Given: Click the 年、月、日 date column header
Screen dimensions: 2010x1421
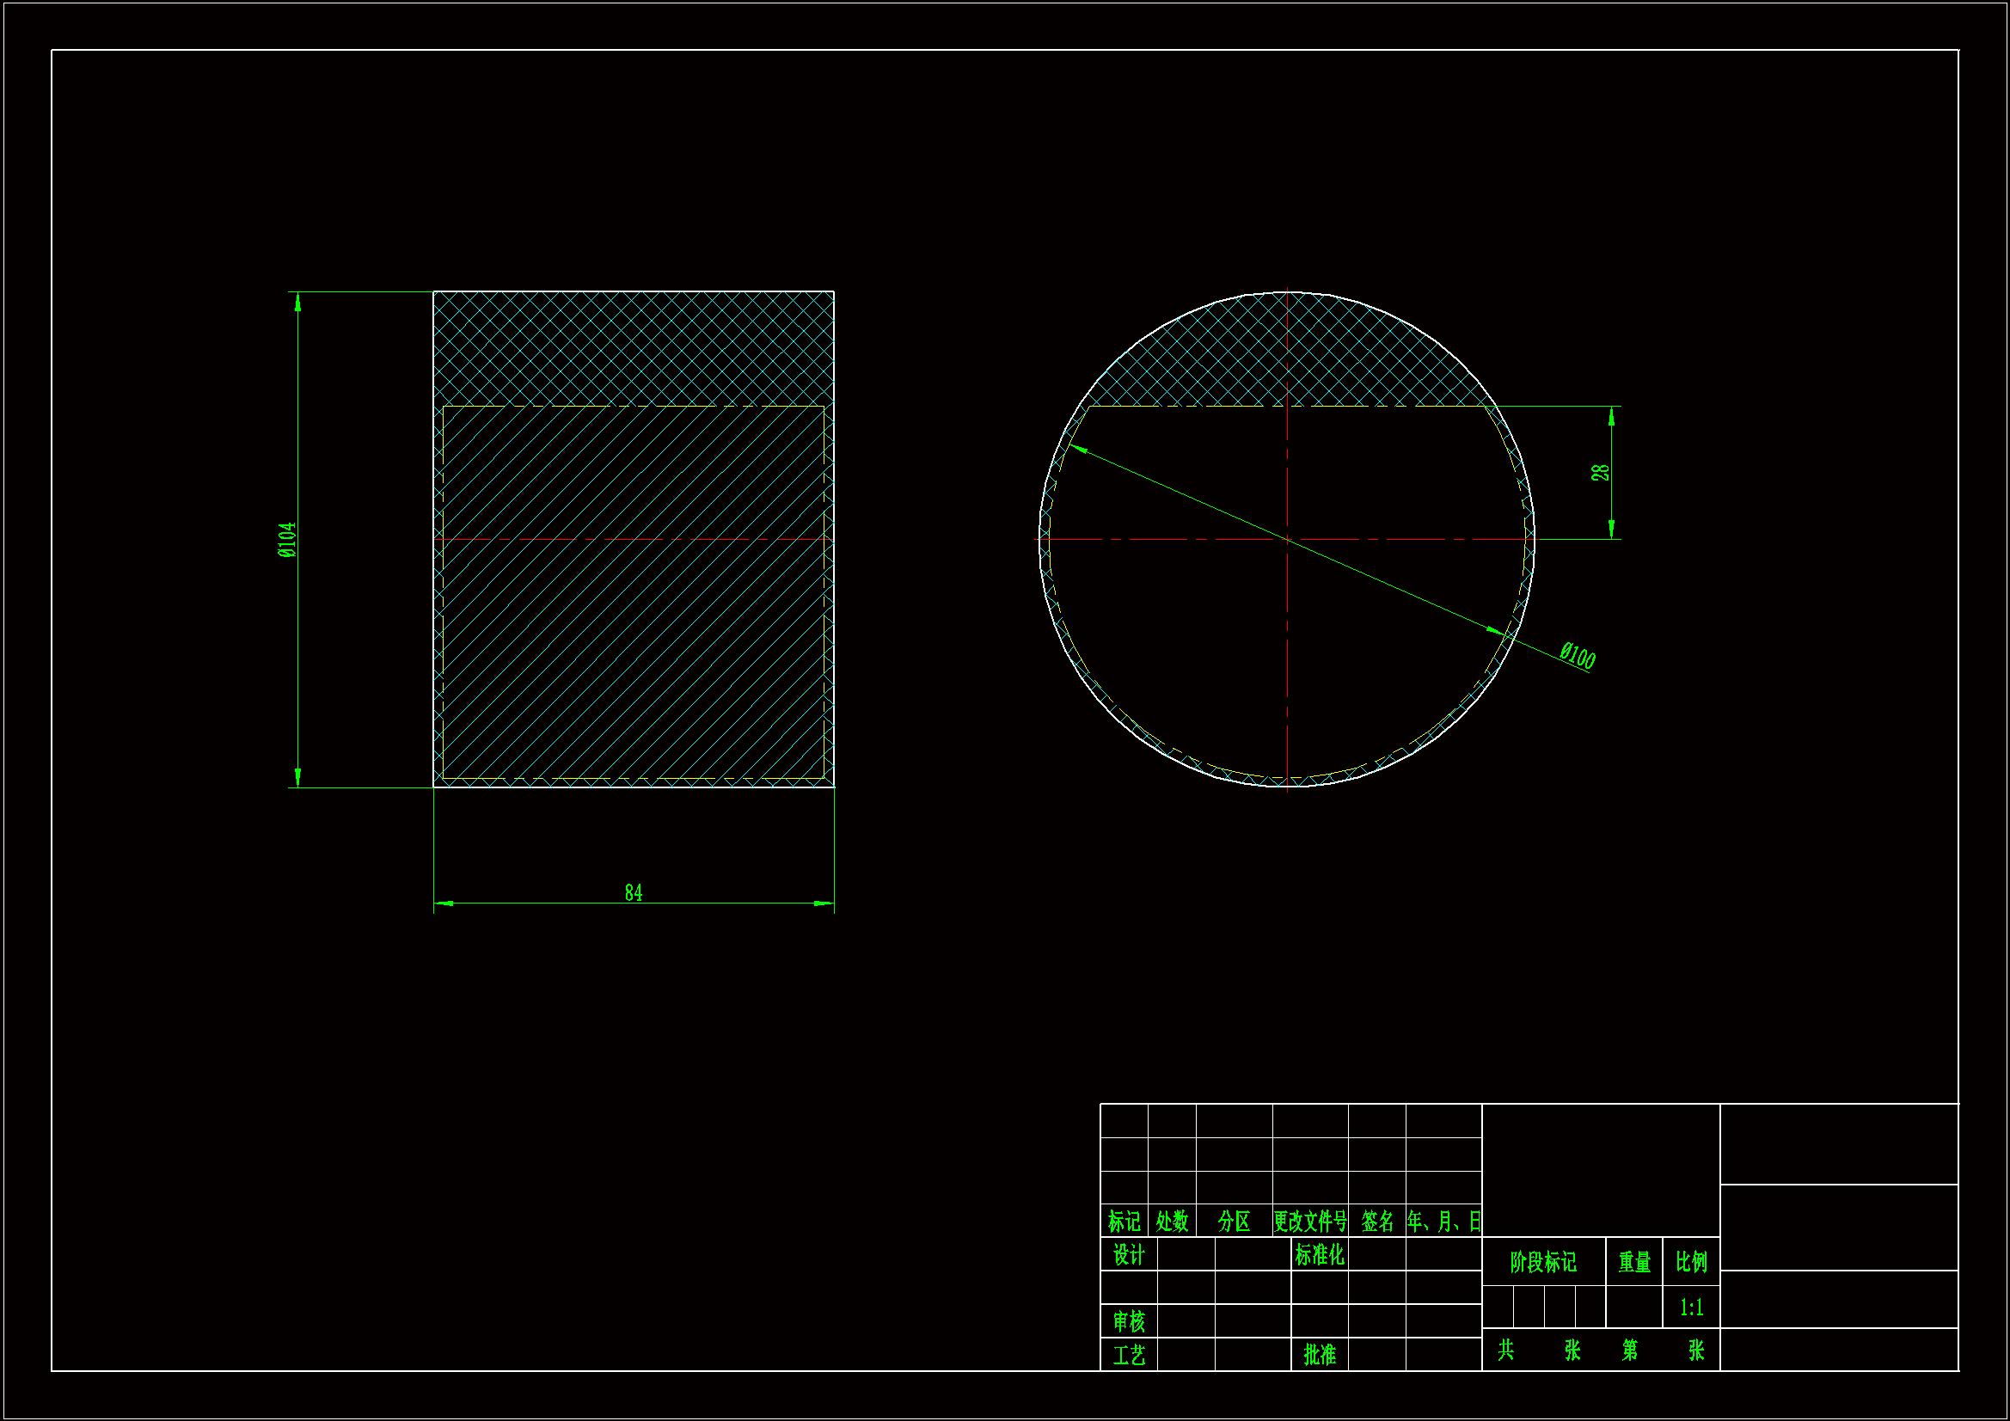Looking at the screenshot, I should pyautogui.click(x=1443, y=1221).
